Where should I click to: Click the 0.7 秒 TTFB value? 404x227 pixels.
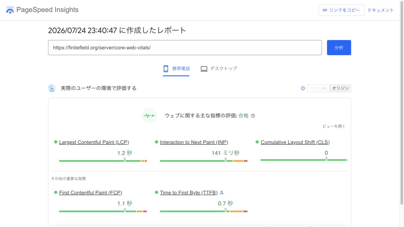(225, 203)
